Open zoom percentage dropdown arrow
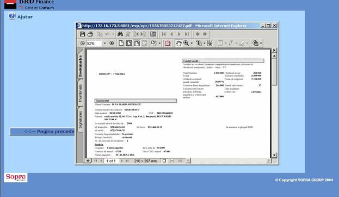 coord(104,43)
